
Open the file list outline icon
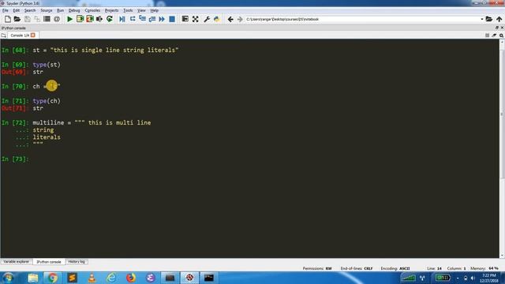(x=47, y=19)
